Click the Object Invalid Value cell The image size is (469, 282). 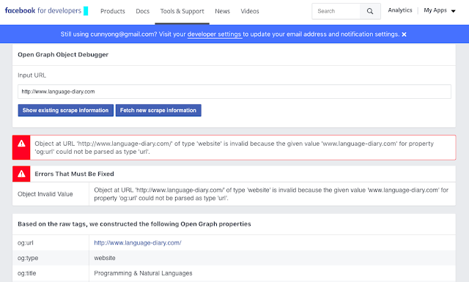pyautogui.click(x=51, y=194)
